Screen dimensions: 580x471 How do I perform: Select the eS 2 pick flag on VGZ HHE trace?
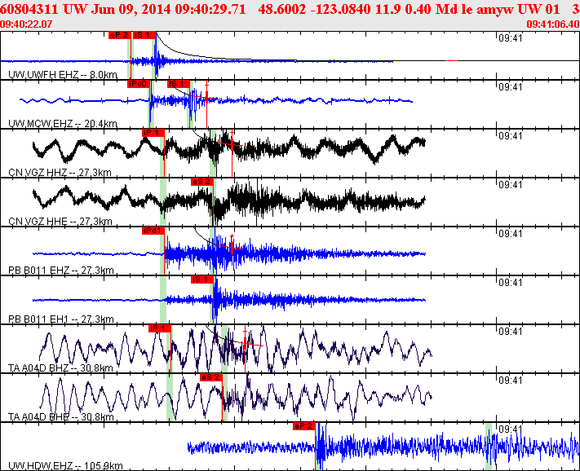202,182
